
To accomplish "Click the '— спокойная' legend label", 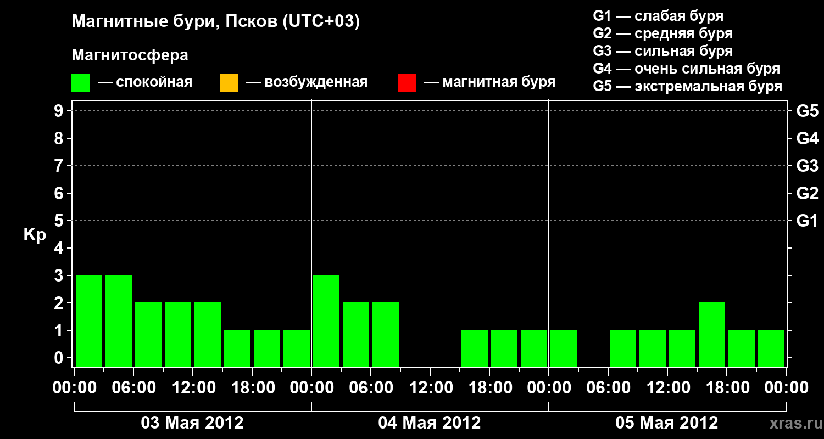I will coord(145,83).
